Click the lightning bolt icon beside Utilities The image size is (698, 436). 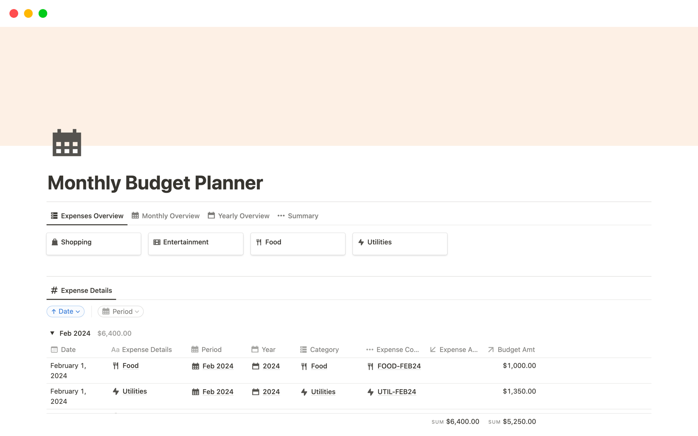361,242
